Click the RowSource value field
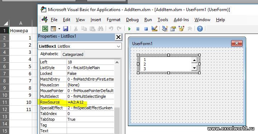Image resolution: width=258 pixels, height=134 pixels. [x=90, y=102]
